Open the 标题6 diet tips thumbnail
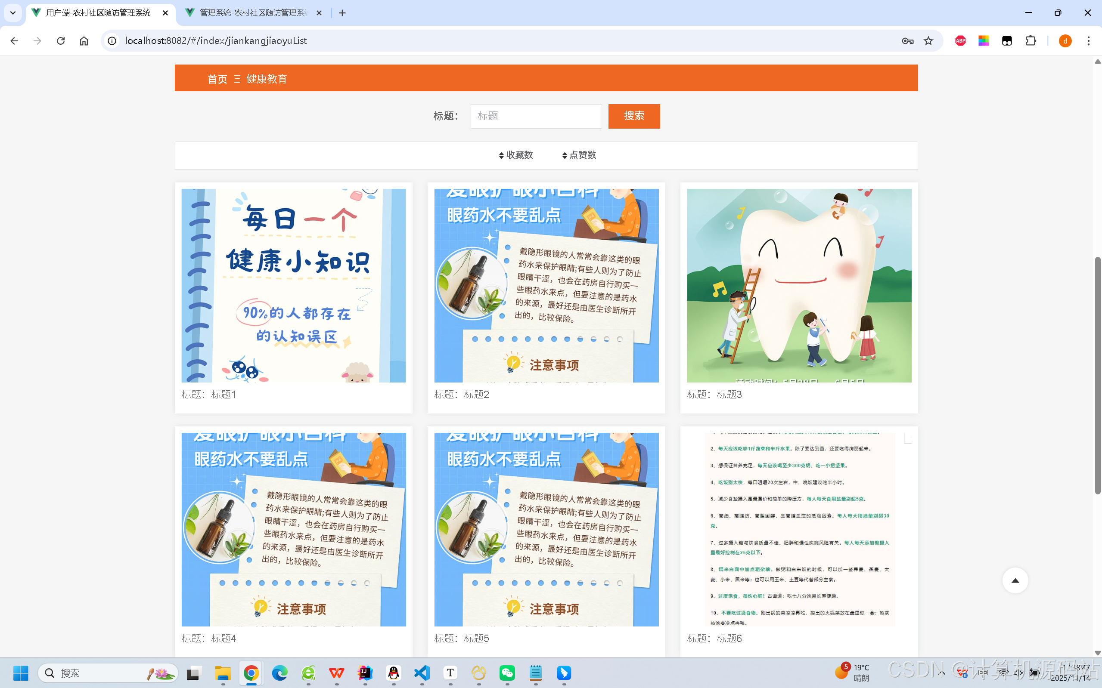This screenshot has width=1102, height=688. coord(799,529)
